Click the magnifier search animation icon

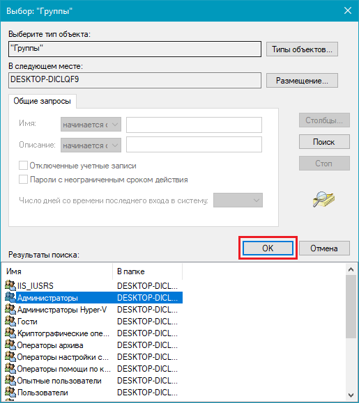[323, 199]
